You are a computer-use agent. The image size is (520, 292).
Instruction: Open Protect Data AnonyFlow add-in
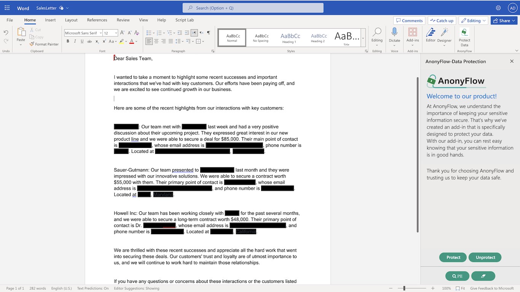tap(464, 37)
